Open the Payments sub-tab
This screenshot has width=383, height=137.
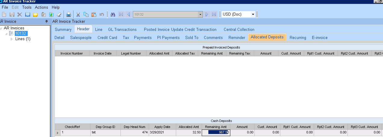point(143,37)
